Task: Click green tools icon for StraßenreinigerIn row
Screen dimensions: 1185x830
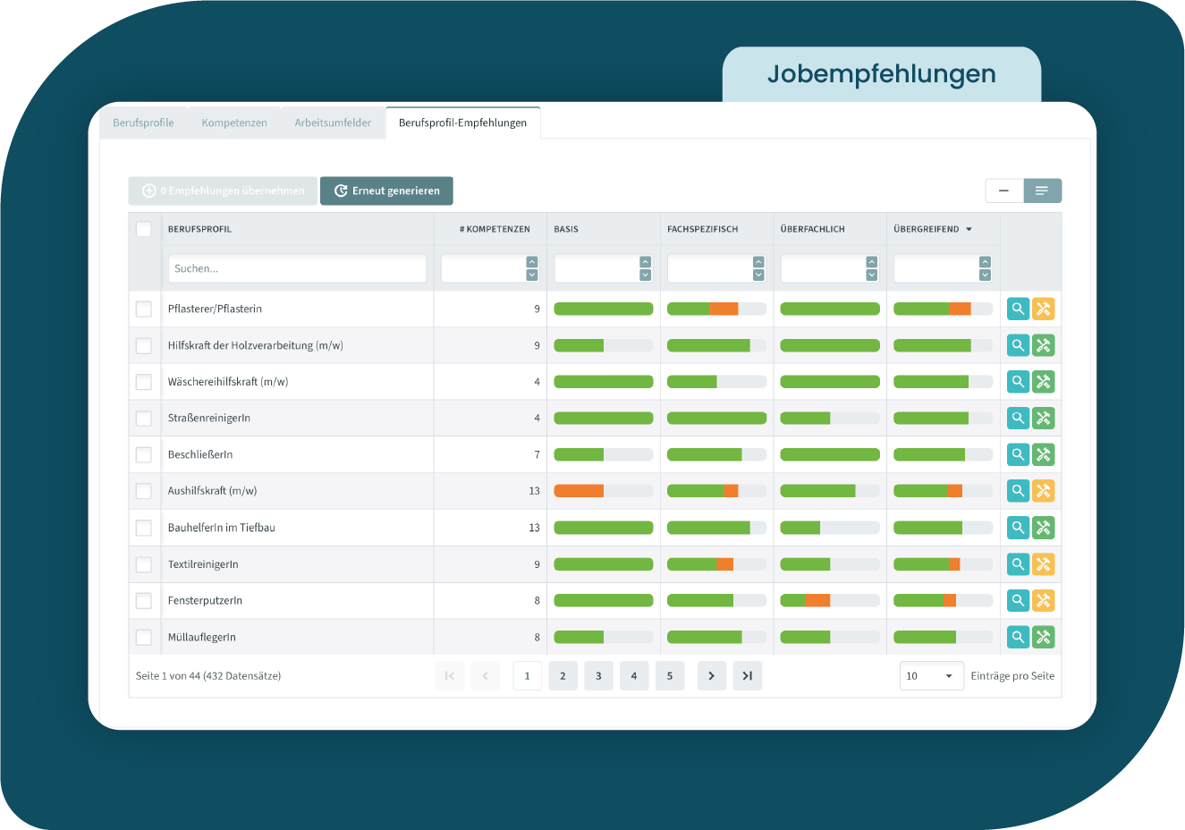Action: (1043, 418)
